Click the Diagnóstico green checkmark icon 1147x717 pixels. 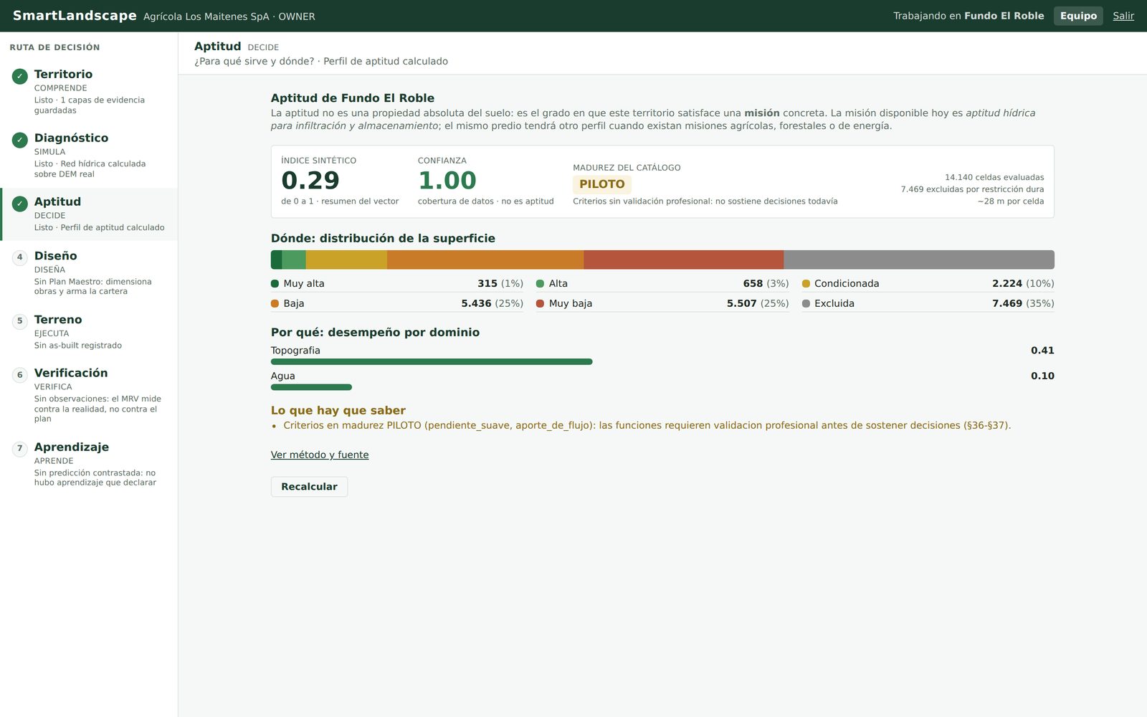pyautogui.click(x=20, y=140)
